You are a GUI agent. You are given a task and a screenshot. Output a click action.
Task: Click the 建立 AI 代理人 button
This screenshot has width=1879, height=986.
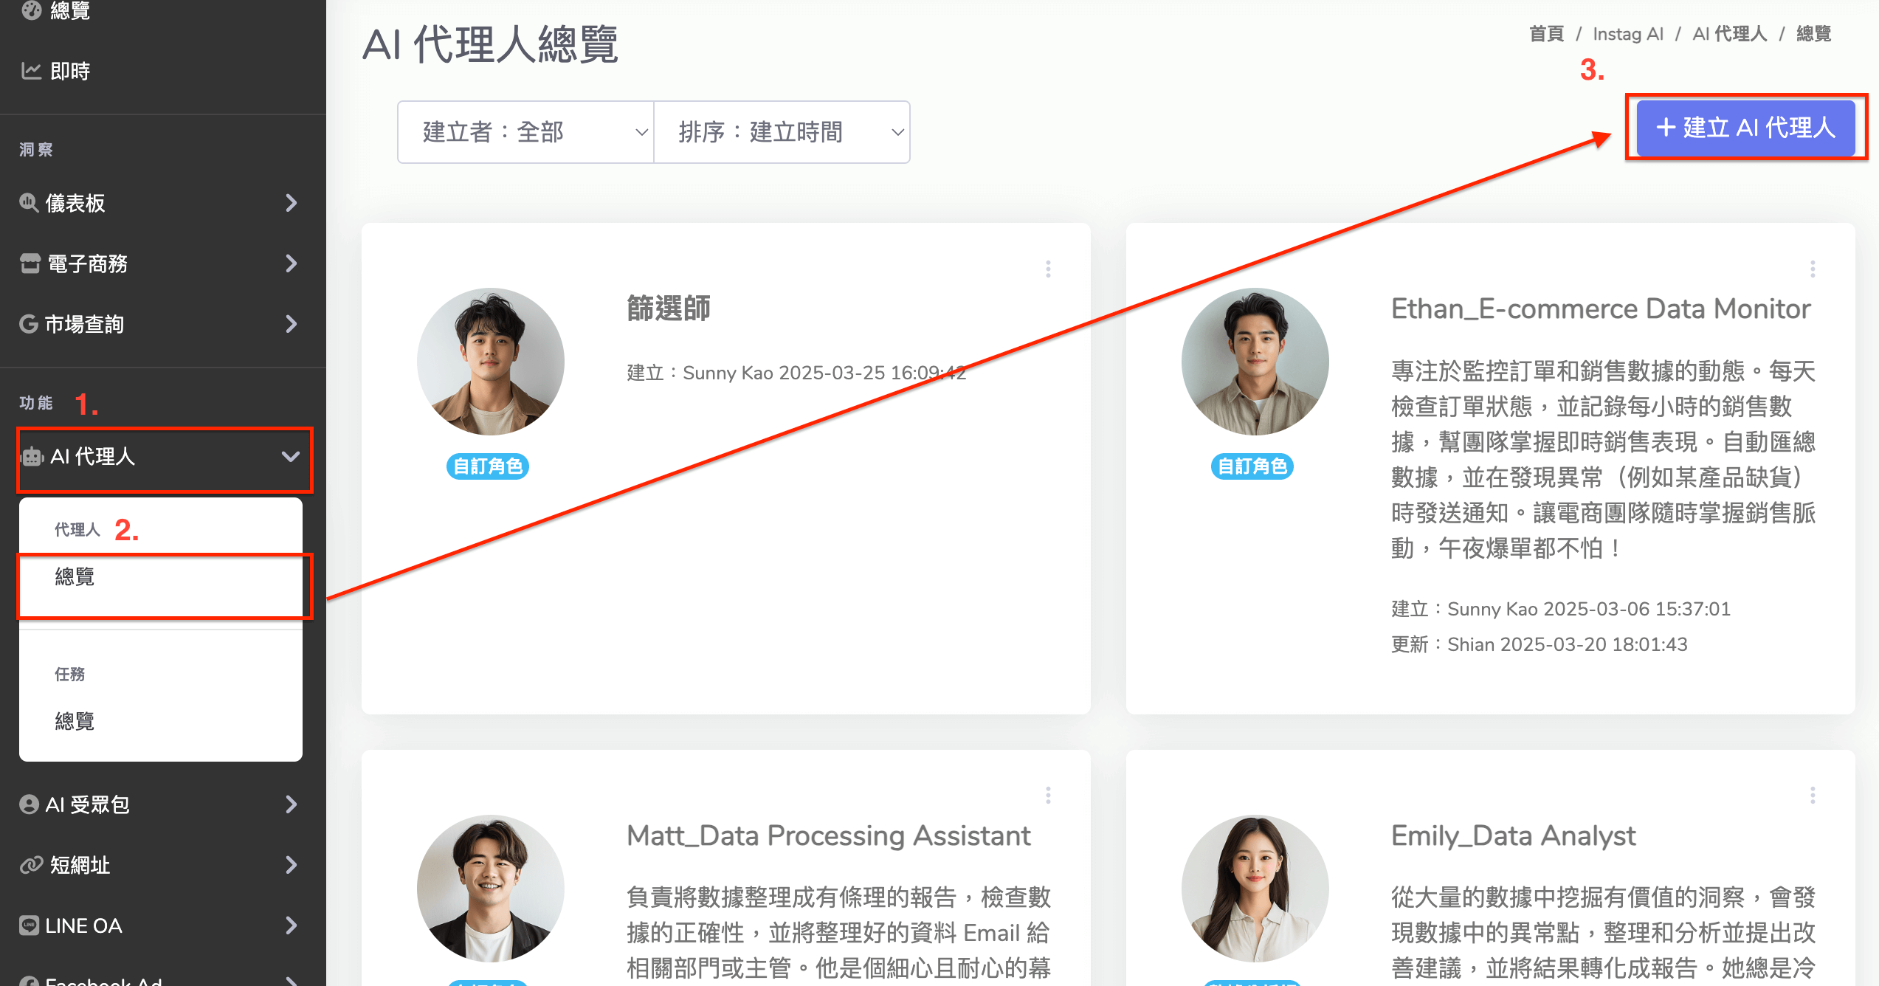point(1745,128)
